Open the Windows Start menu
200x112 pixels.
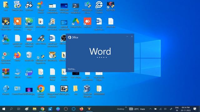(4, 109)
